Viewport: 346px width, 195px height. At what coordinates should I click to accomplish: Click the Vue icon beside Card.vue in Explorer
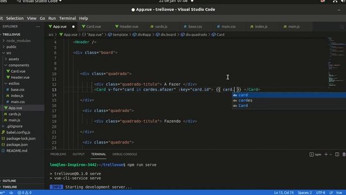click(8, 71)
